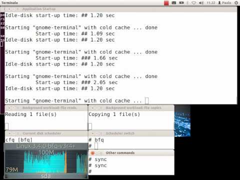Click the cfq [bfq] scheduler text
Image resolution: width=240 pixels, height=180 pixels.
[19, 140]
